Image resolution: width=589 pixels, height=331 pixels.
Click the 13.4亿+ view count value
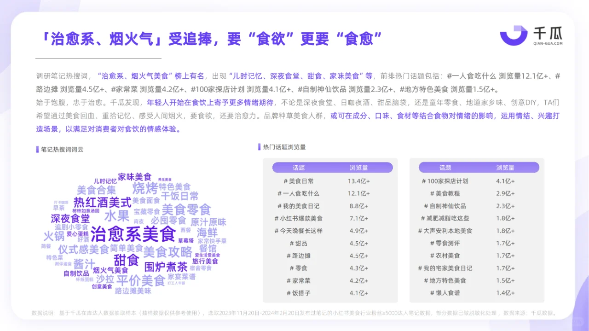(359, 181)
